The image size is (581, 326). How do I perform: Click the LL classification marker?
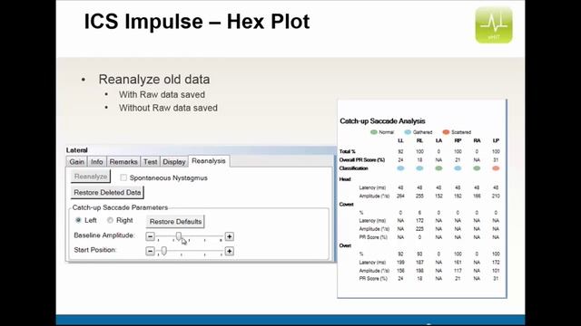tap(400, 168)
